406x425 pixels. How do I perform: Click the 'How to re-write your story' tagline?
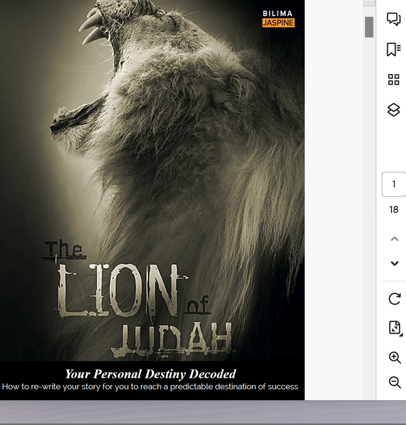150,387
